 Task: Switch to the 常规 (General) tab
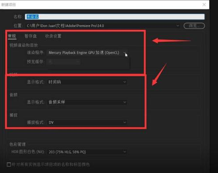tap(12, 36)
